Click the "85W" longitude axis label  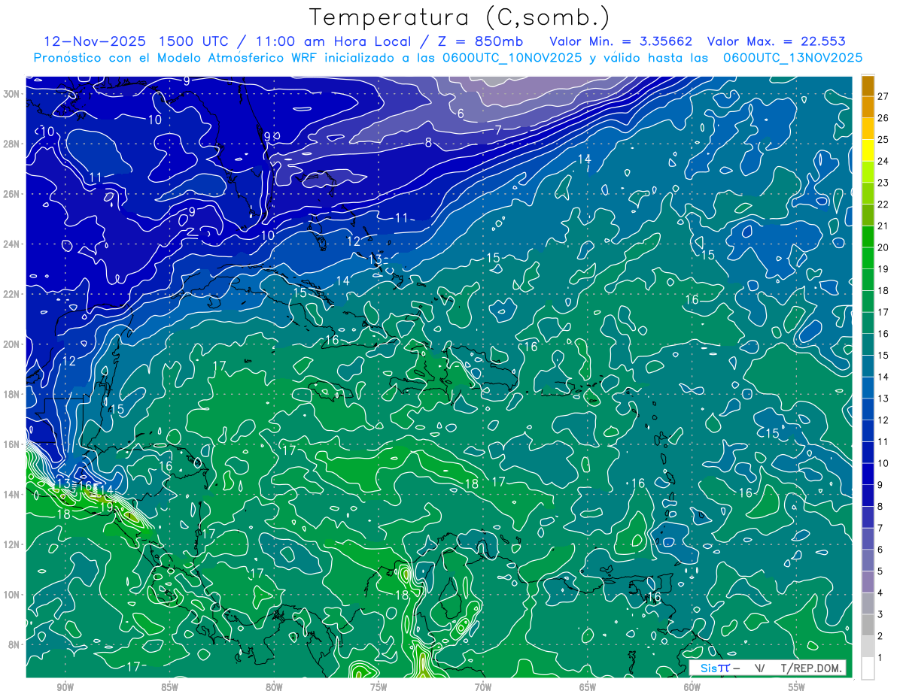[169, 686]
